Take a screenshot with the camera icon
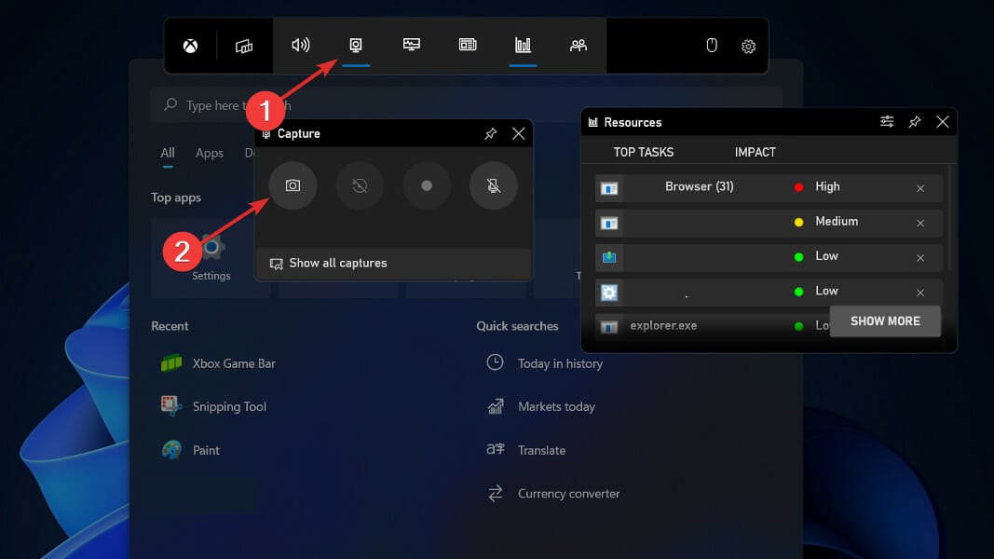Screen dimensions: 994x559 (x=293, y=185)
